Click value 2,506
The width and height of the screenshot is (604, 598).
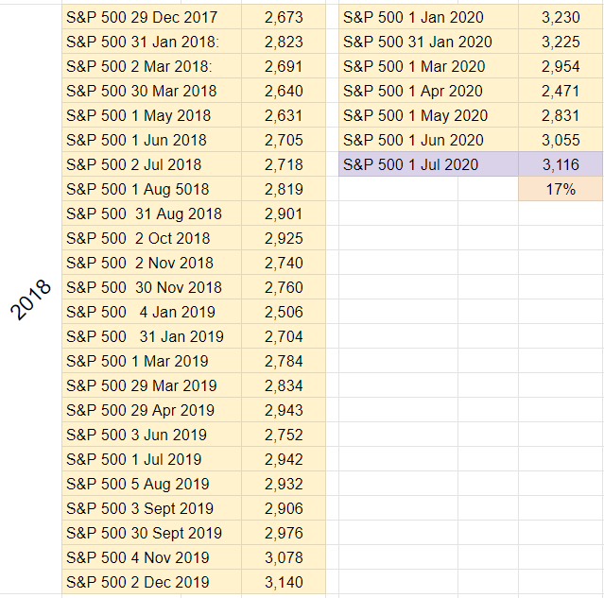click(284, 312)
